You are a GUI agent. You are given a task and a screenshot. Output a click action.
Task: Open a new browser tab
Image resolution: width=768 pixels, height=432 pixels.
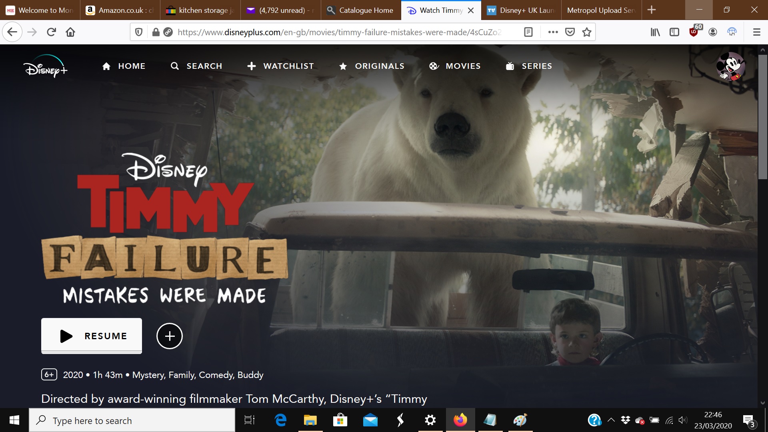652,10
